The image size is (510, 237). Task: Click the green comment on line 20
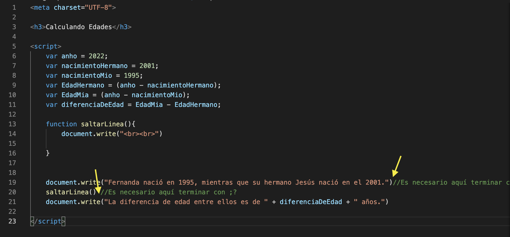(168, 192)
